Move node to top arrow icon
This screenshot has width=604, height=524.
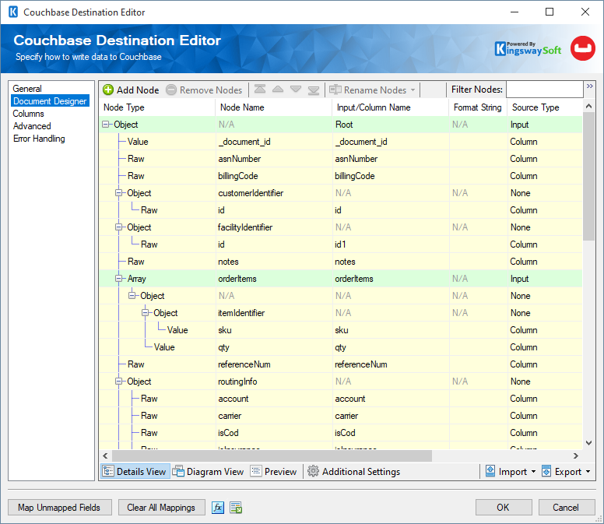pos(260,90)
